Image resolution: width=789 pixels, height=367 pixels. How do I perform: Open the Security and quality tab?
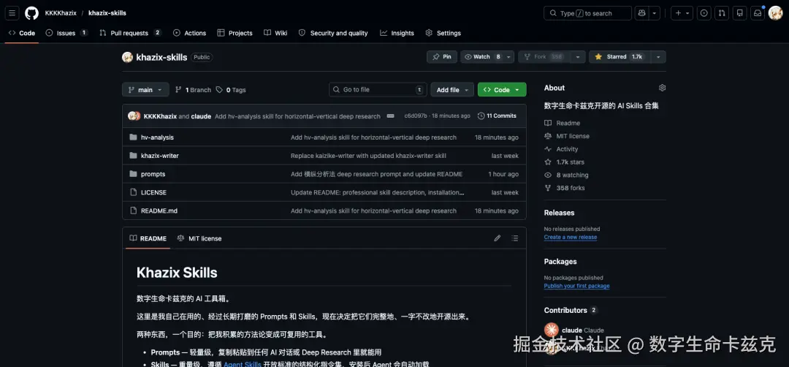click(333, 33)
